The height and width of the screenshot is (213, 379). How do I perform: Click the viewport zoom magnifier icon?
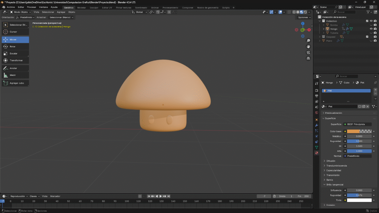pos(308,41)
